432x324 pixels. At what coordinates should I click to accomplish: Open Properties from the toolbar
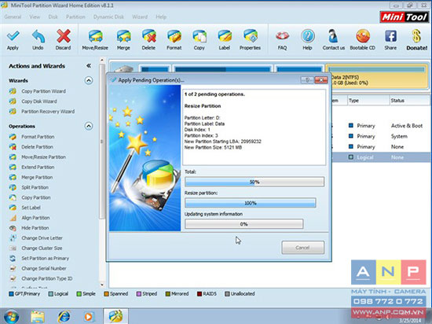[250, 36]
